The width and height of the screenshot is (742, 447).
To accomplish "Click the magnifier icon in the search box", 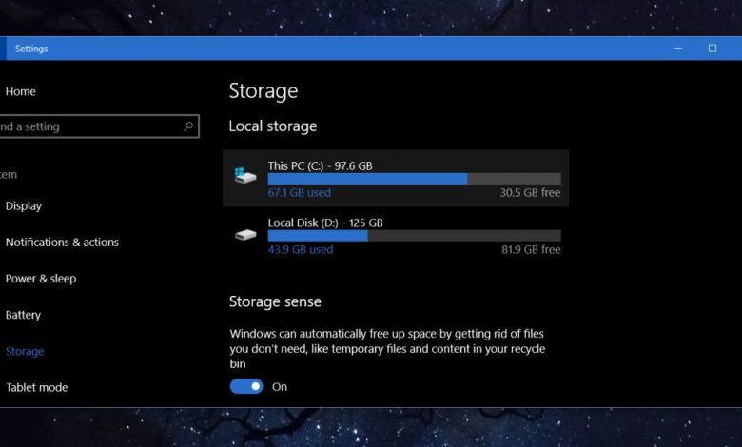I will [188, 126].
